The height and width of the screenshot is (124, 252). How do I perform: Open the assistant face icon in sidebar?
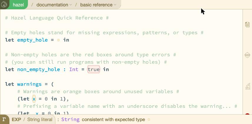point(247,55)
